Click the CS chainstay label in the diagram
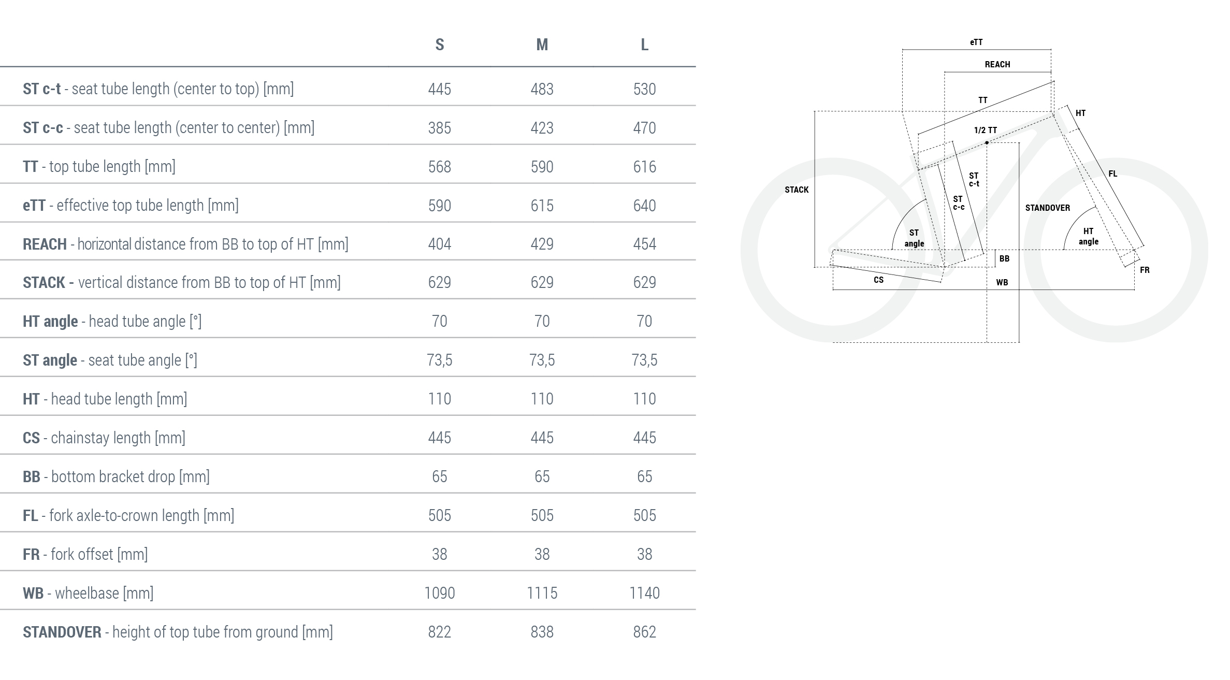 point(878,280)
